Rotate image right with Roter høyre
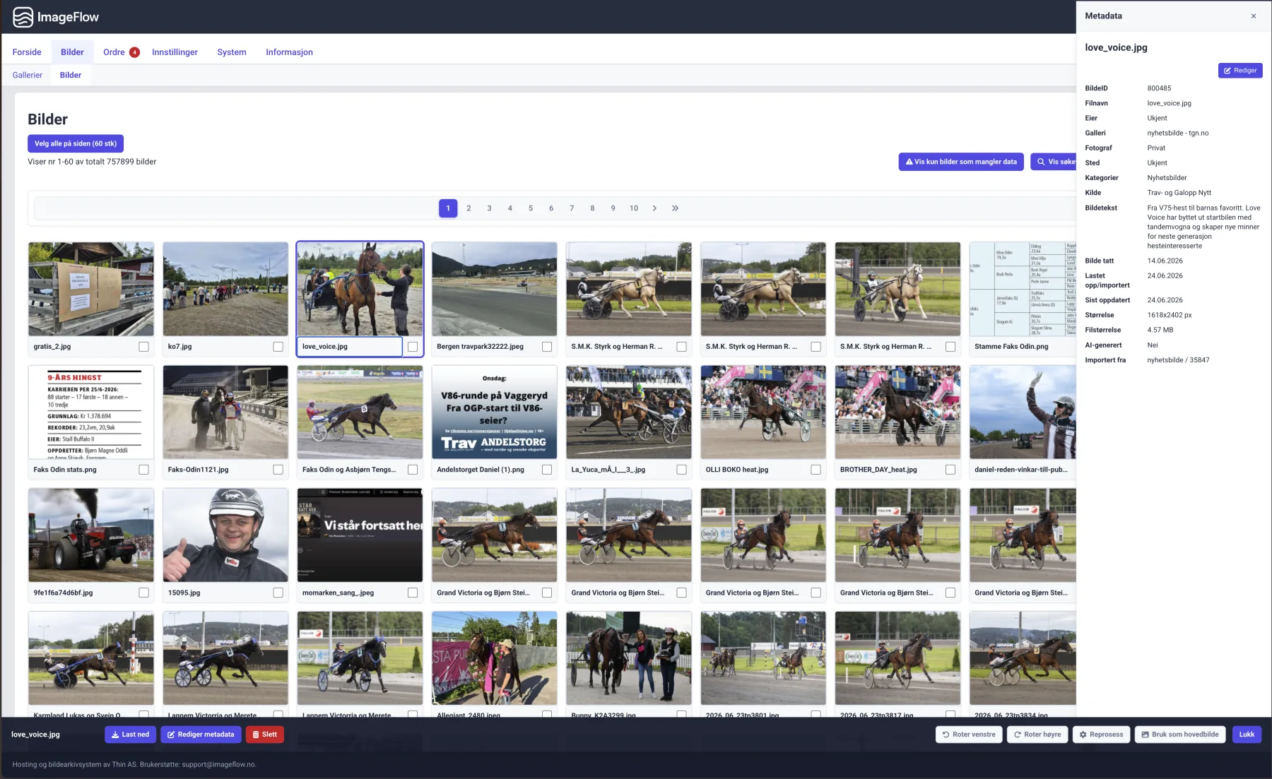The width and height of the screenshot is (1272, 779). [x=1037, y=735]
